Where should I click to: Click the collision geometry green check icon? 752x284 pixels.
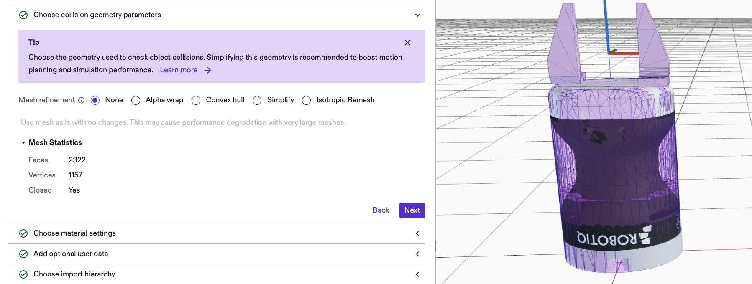(x=24, y=15)
